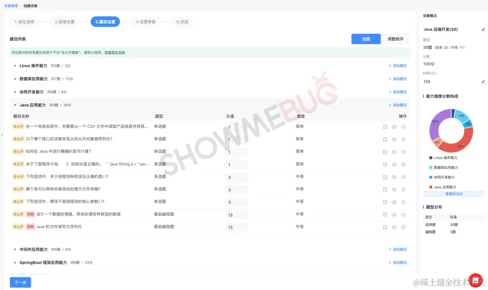Image resolution: width=488 pixels, height=290 pixels.
Task: Click the 调整顺序 button
Action: (395, 39)
